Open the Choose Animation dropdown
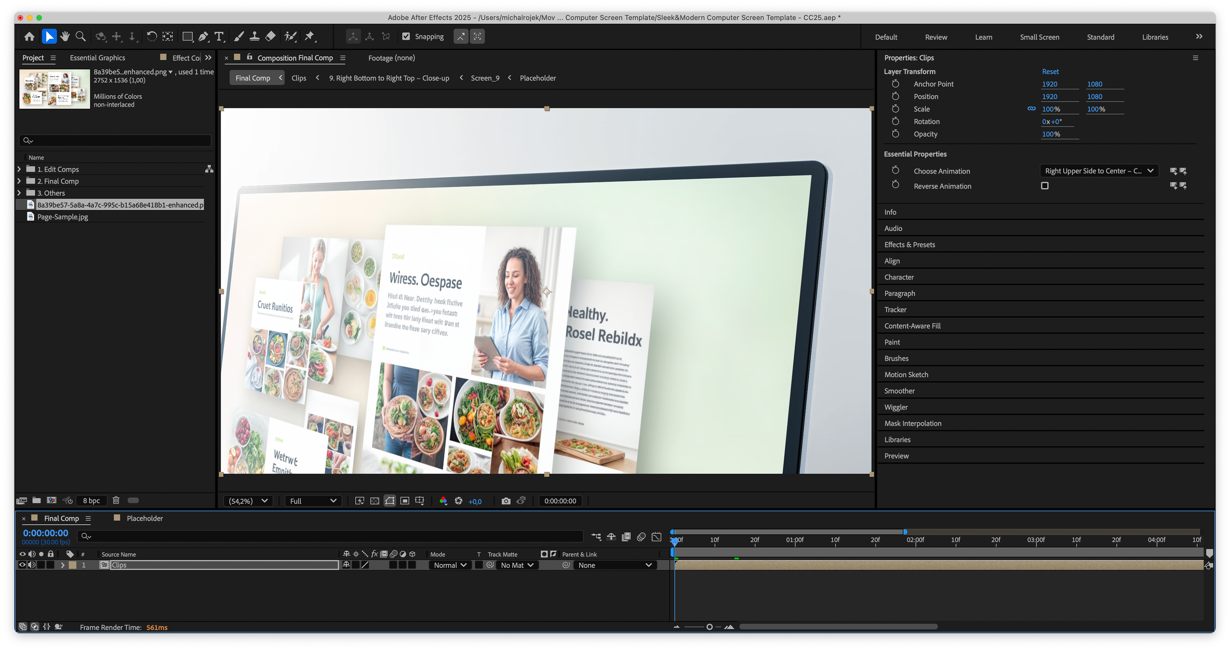Image resolution: width=1230 pixels, height=650 pixels. [x=1099, y=171]
